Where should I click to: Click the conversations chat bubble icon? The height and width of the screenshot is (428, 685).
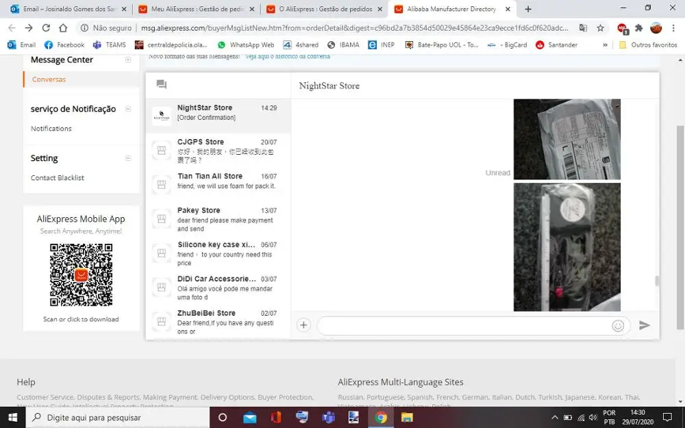coord(161,84)
